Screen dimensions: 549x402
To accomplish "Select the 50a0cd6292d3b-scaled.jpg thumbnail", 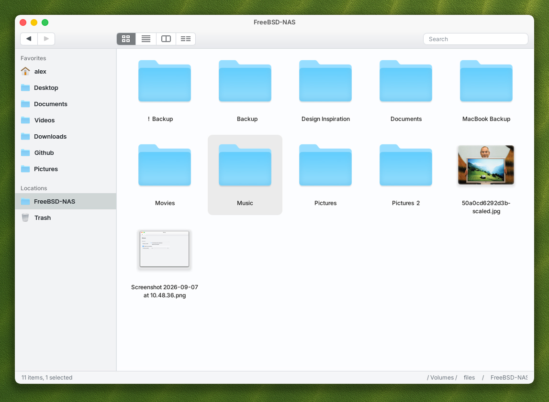I will click(x=486, y=165).
